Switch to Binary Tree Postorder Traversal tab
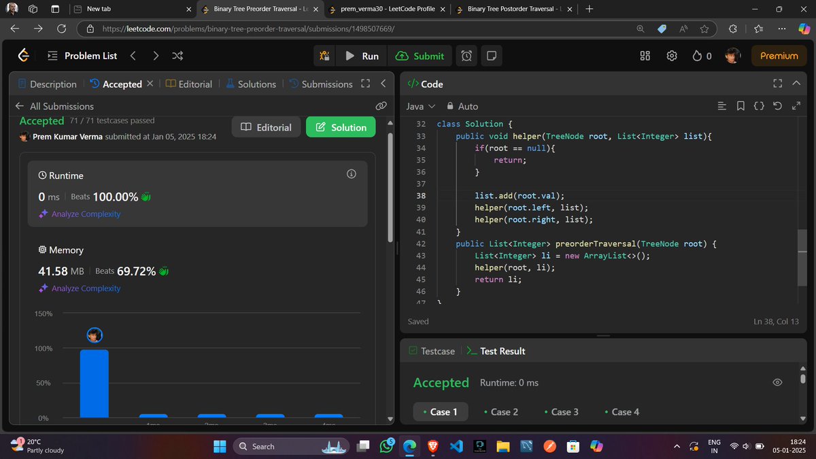 [x=514, y=9]
